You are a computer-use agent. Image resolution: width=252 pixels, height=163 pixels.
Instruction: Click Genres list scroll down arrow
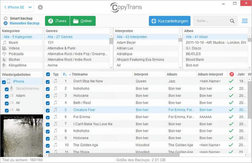point(111,68)
